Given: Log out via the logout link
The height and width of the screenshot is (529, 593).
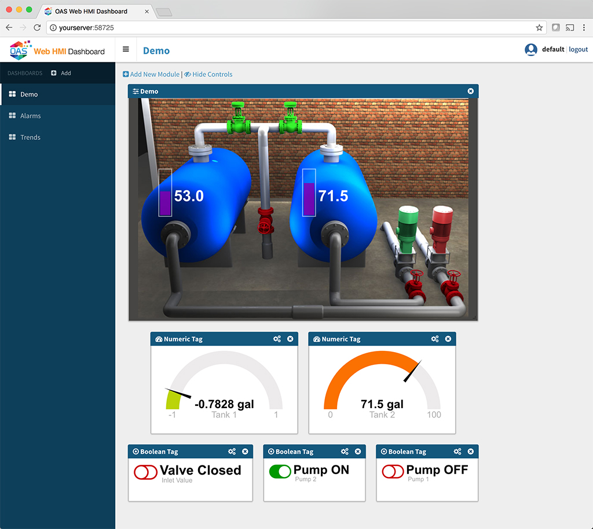Looking at the screenshot, I should [x=578, y=50].
